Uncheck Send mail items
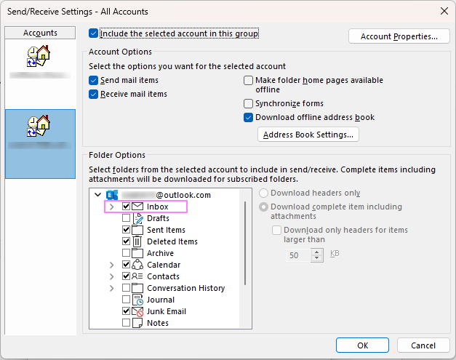The height and width of the screenshot is (360, 456). pyautogui.click(x=93, y=80)
